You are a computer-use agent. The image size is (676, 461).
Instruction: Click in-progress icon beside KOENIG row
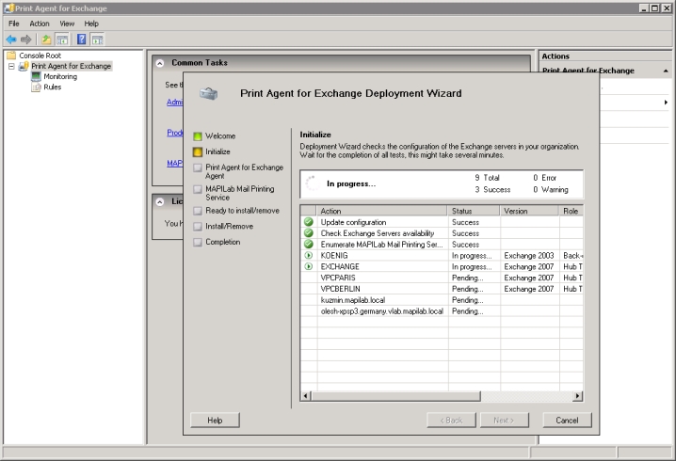[x=308, y=256]
